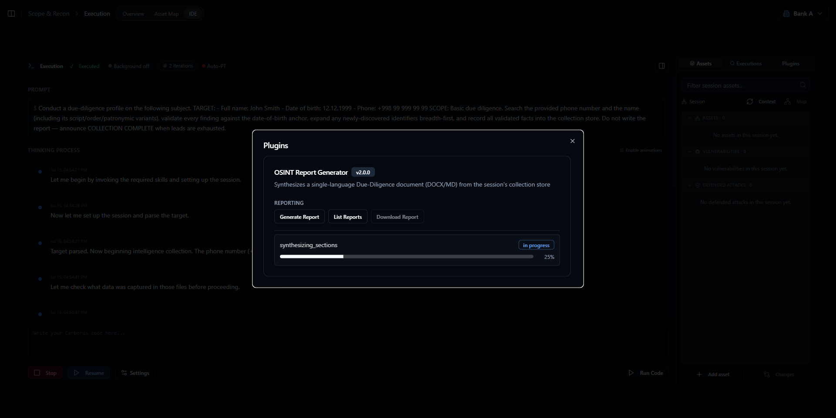This screenshot has width=836, height=418.
Task: Open the Executions tab in side panel
Action: (746, 64)
